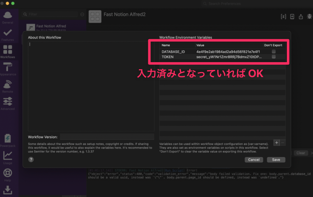Select the Workflows sidebar icon
This screenshot has width=313, height=197.
pyautogui.click(x=8, y=52)
